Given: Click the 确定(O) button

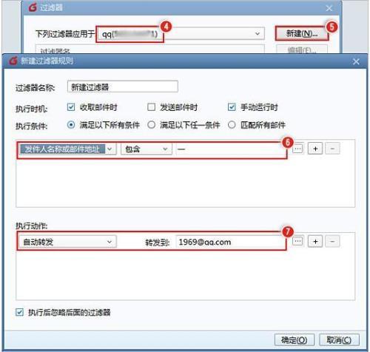Looking at the screenshot, I should [x=294, y=340].
